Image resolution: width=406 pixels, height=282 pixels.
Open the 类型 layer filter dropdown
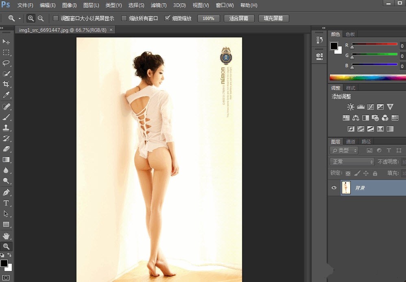coord(344,150)
